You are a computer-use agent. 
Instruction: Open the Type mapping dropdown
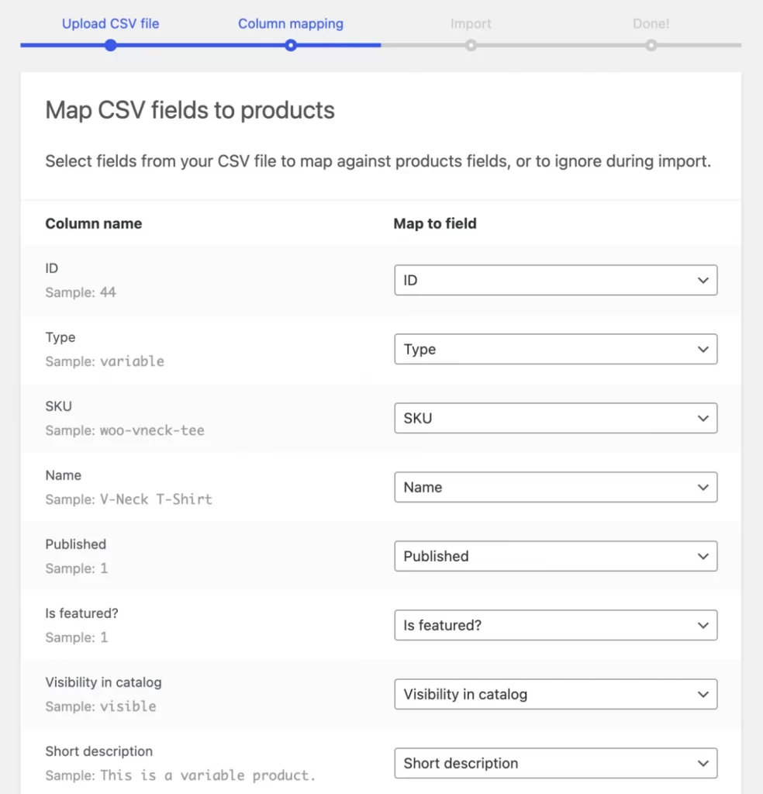tap(555, 349)
